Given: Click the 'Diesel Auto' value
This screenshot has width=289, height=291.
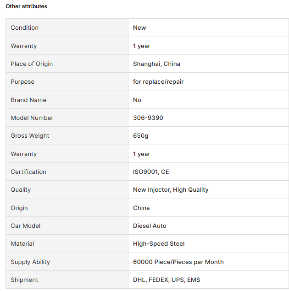Looking at the screenshot, I should click(150, 226).
